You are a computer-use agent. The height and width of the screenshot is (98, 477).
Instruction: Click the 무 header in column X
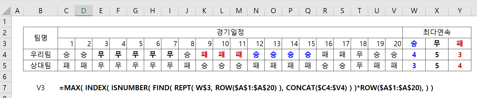(x=437, y=43)
